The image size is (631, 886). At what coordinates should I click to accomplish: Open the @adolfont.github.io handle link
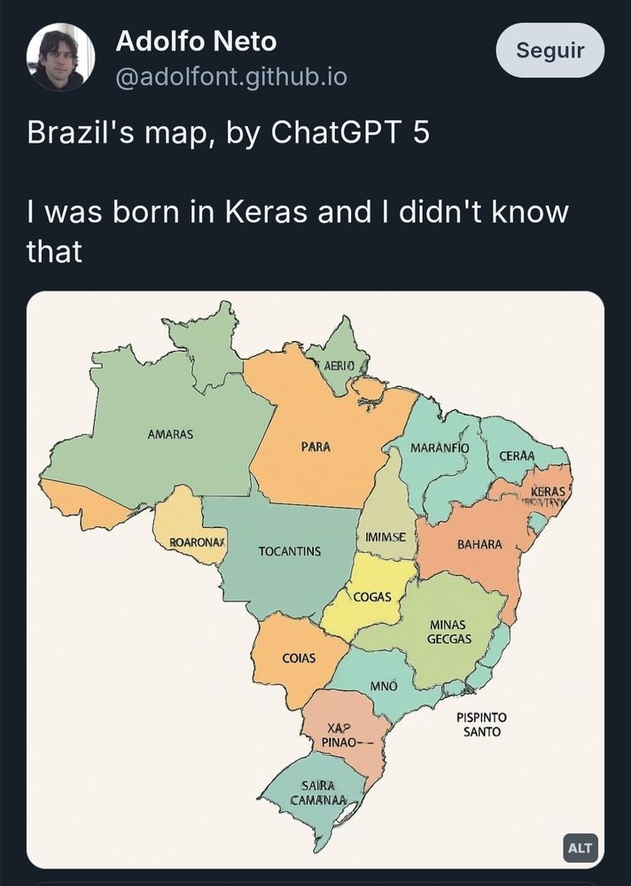click(x=231, y=77)
